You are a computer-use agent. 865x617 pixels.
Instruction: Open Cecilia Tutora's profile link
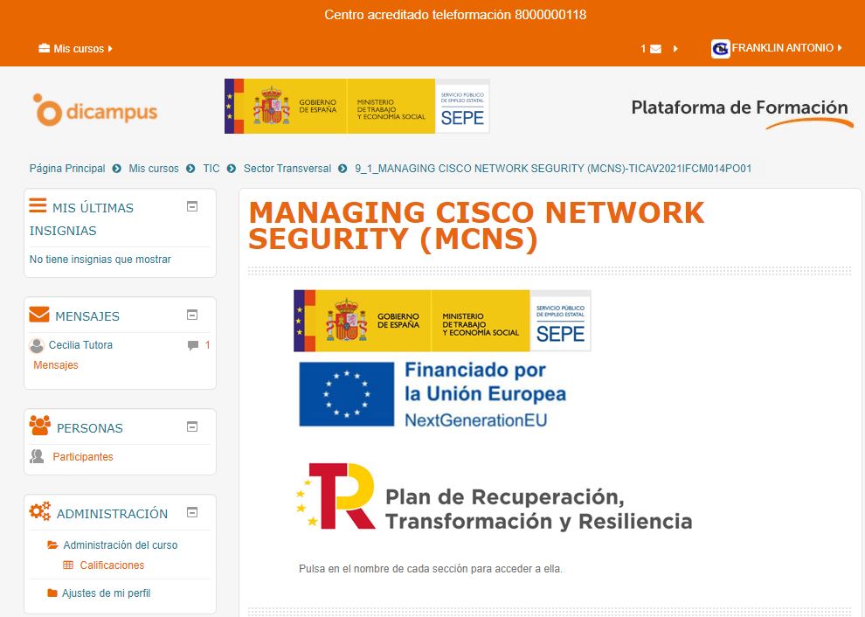click(80, 345)
